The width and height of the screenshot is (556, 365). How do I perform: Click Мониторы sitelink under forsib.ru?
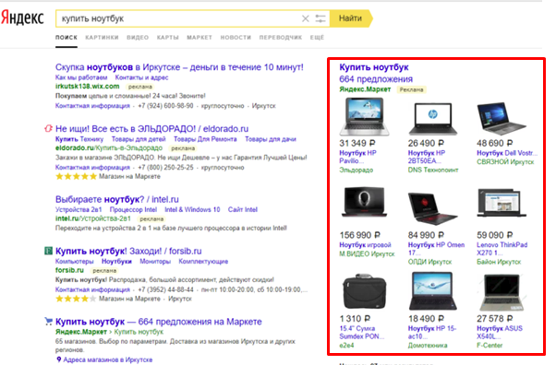(x=155, y=262)
